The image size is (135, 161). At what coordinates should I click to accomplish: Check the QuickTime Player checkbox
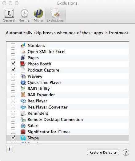pyautogui.click(x=13, y=82)
